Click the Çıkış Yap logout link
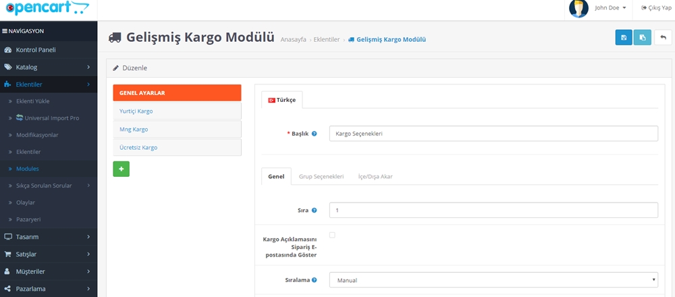 (651, 8)
